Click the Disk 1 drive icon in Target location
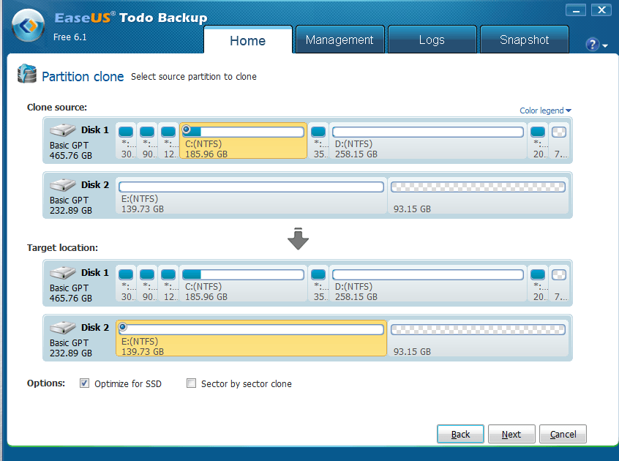 click(62, 272)
